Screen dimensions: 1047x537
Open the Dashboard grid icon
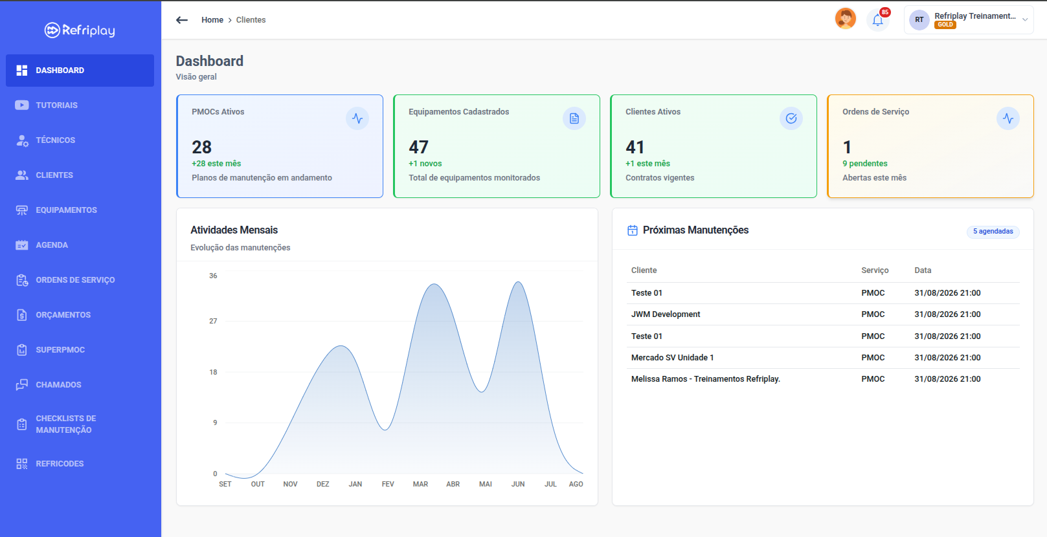click(x=22, y=70)
